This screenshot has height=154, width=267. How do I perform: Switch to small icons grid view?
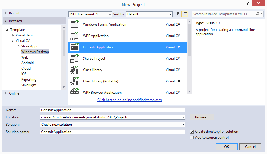pyautogui.click(x=177, y=14)
